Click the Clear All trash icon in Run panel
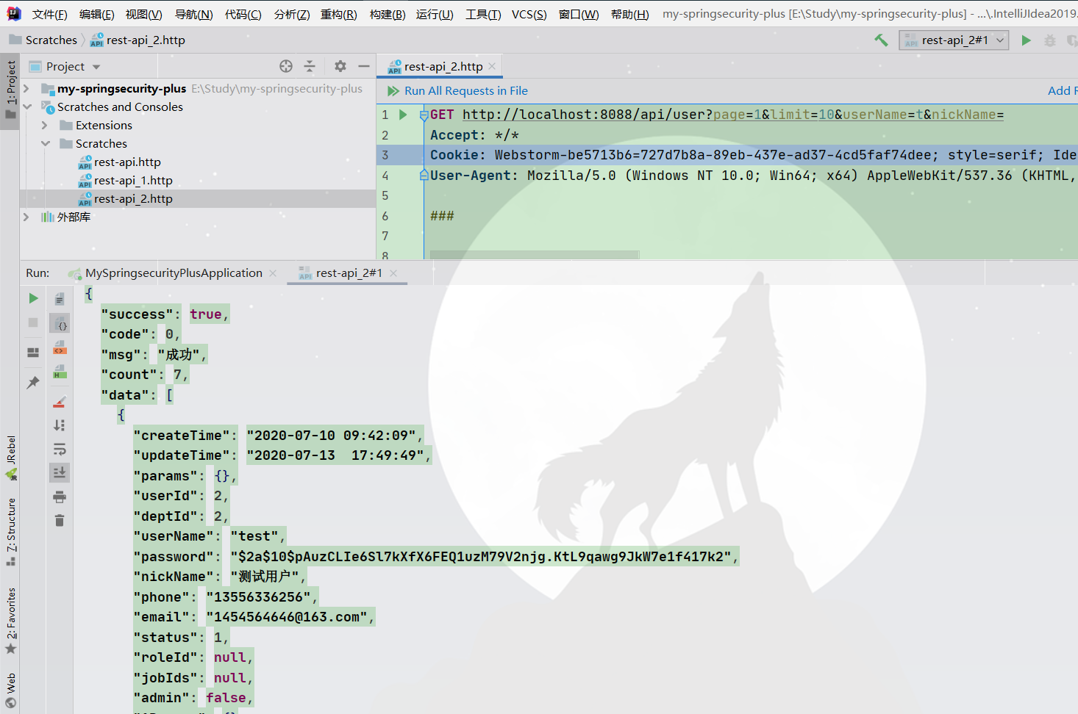 60,521
